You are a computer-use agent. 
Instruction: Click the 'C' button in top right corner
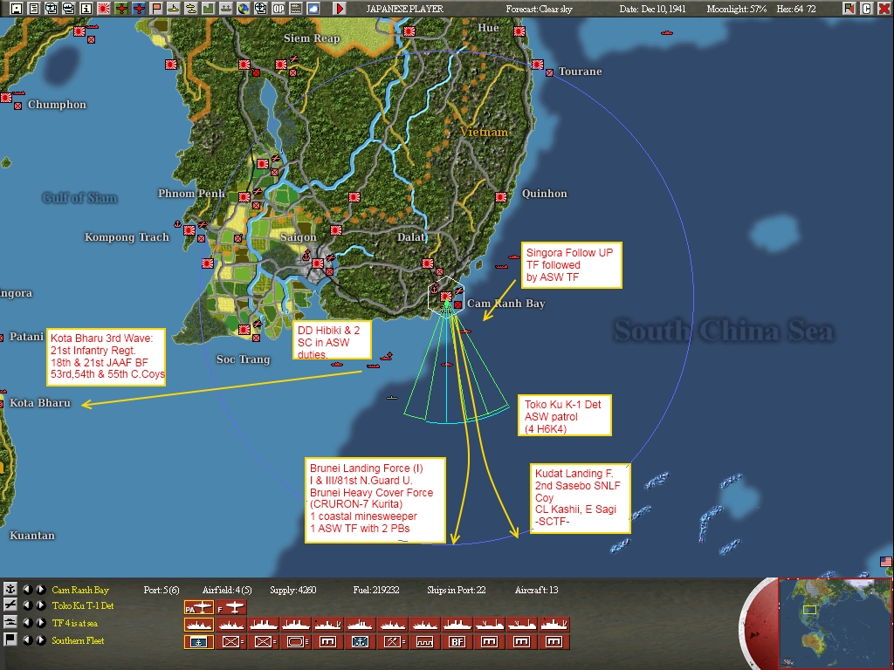click(867, 8)
